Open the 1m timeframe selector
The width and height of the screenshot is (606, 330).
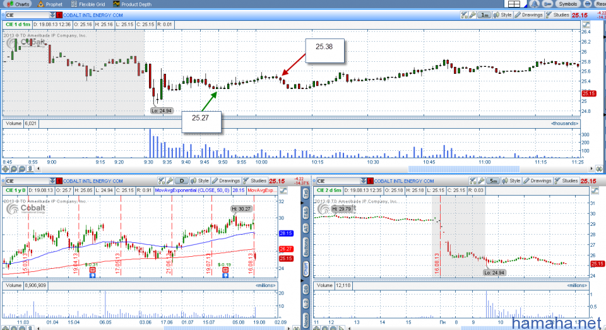click(484, 15)
